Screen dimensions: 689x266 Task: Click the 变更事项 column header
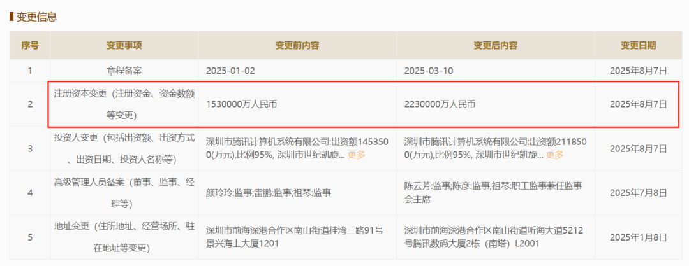pyautogui.click(x=124, y=45)
